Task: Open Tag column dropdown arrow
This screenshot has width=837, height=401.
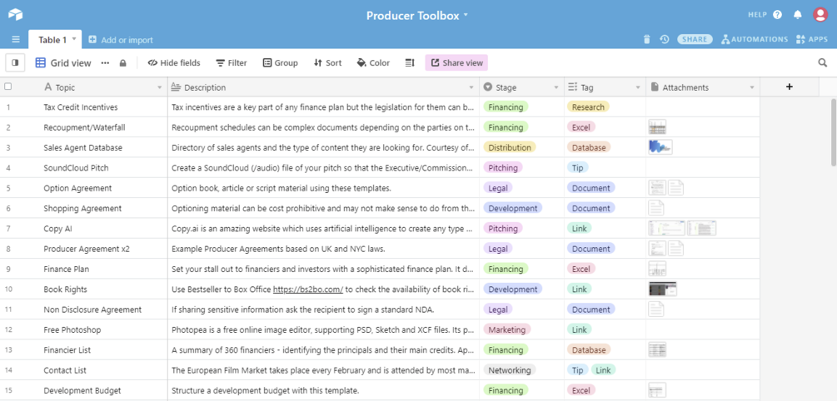Action: pos(638,87)
